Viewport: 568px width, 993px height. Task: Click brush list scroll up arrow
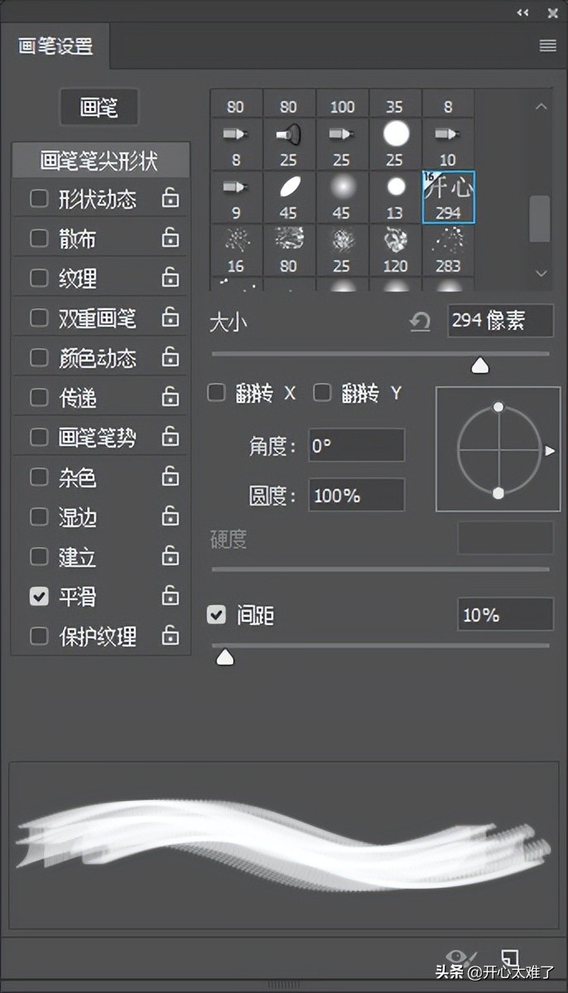tap(541, 106)
